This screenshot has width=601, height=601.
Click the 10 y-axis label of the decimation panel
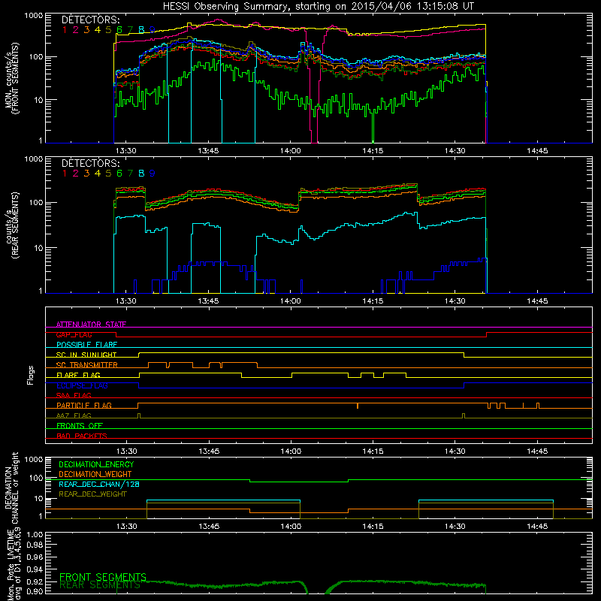click(39, 498)
